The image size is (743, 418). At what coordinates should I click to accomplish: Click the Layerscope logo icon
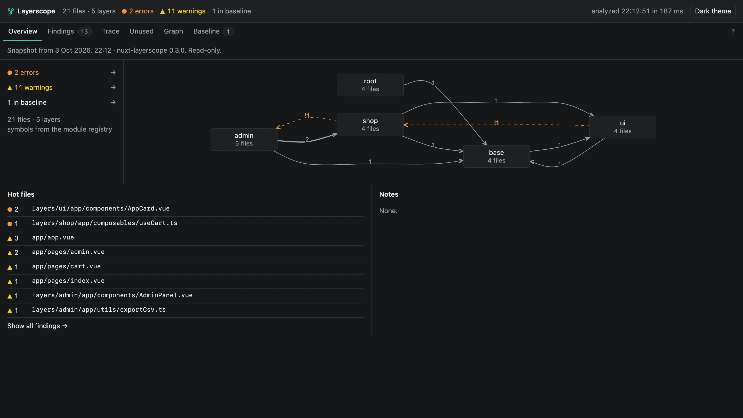(11, 11)
